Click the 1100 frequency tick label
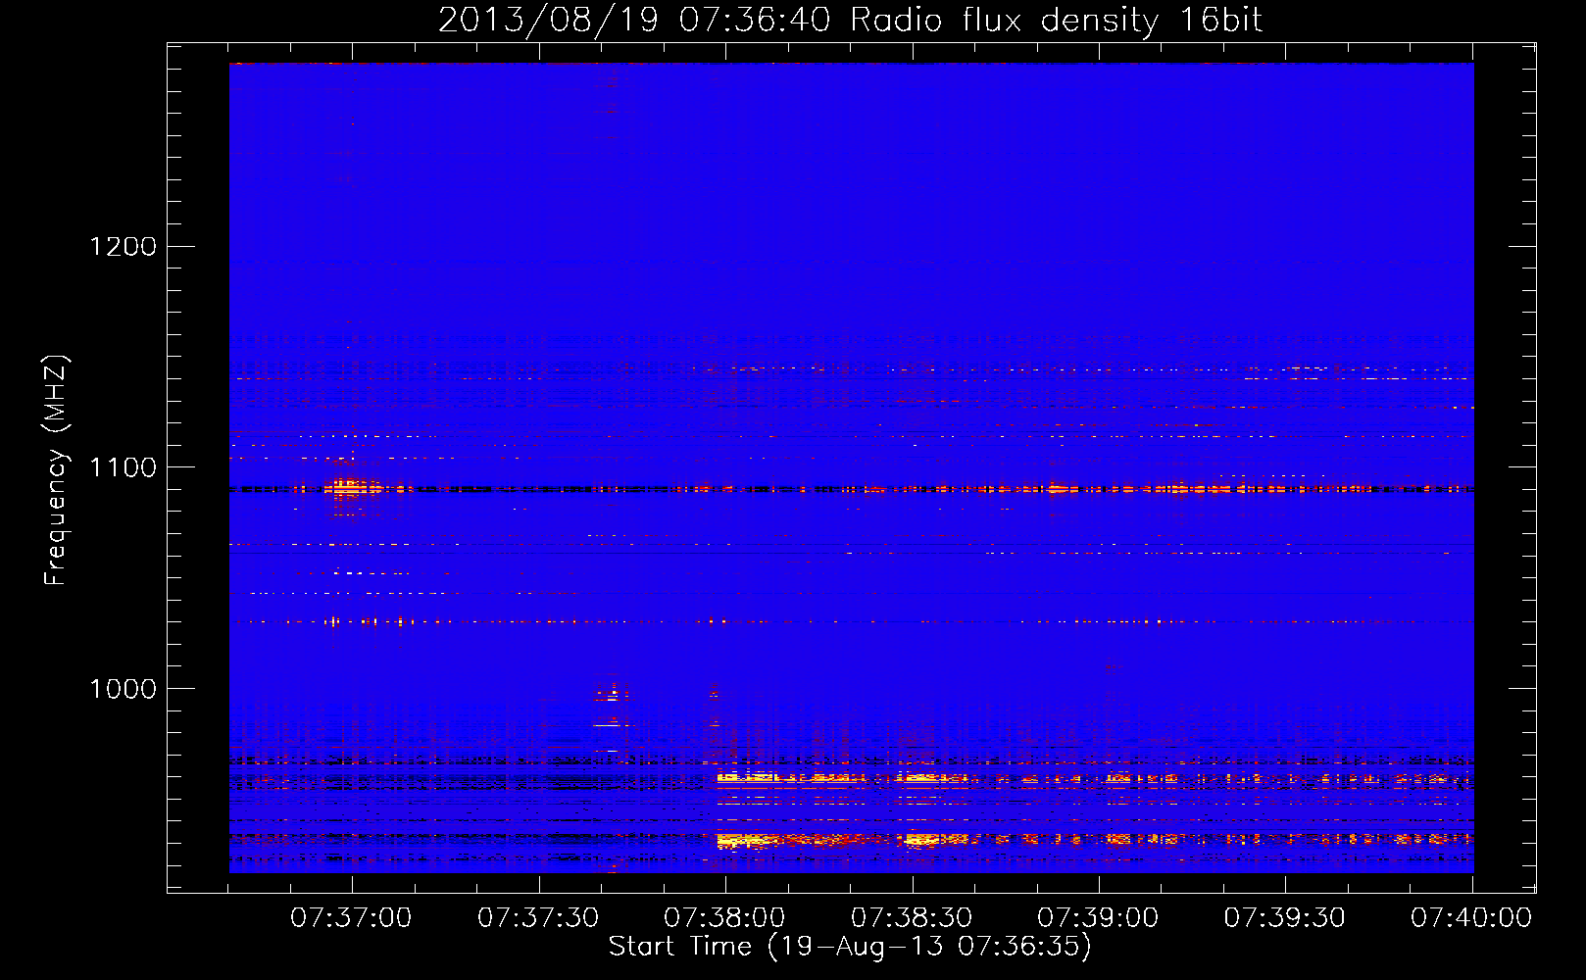 coord(123,467)
